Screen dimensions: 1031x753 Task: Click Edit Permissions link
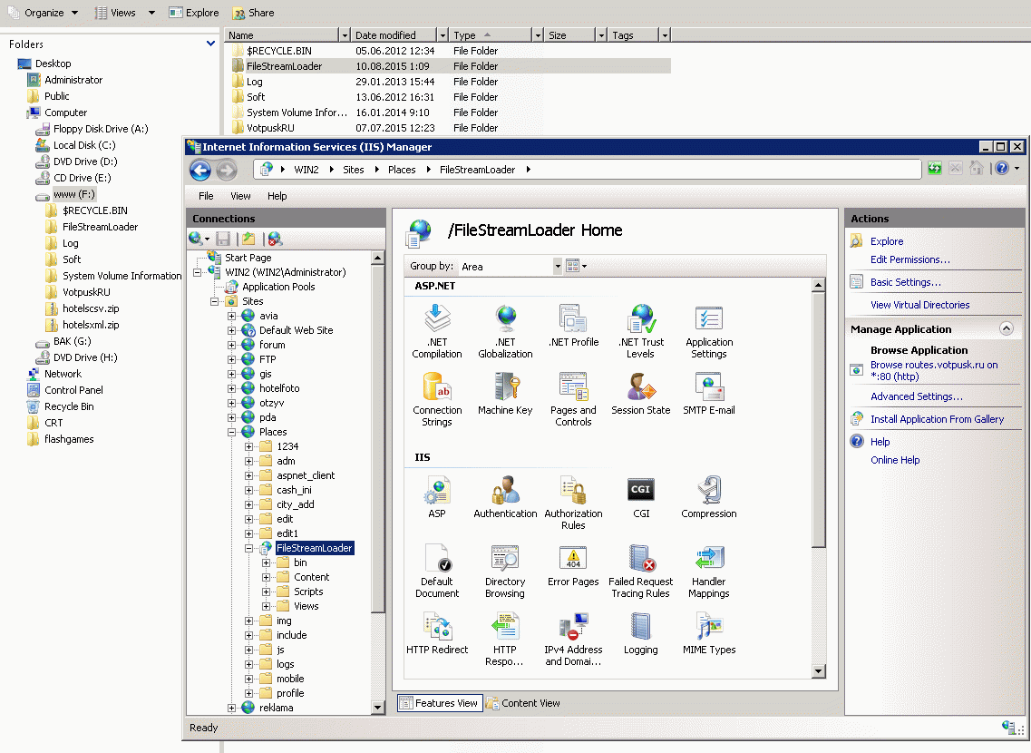(910, 259)
